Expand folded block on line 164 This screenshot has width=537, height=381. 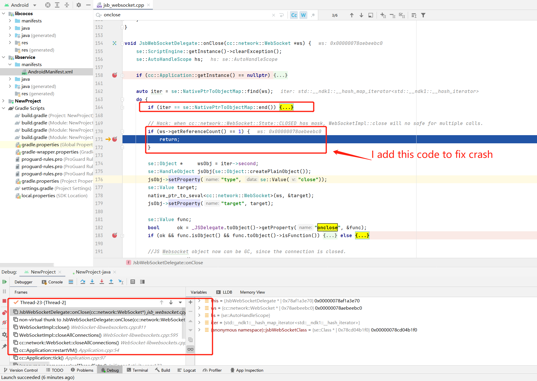click(286, 107)
